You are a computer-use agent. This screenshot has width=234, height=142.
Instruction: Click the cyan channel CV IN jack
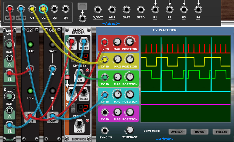pos(105,95)
